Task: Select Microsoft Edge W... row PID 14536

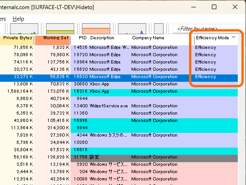Action: [x=119, y=48]
